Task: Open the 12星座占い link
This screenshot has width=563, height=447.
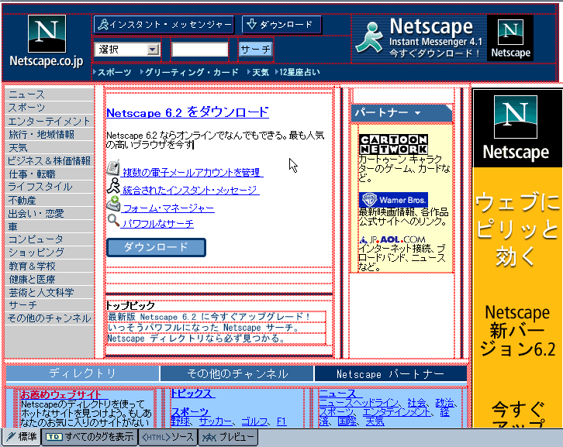Action: point(299,72)
